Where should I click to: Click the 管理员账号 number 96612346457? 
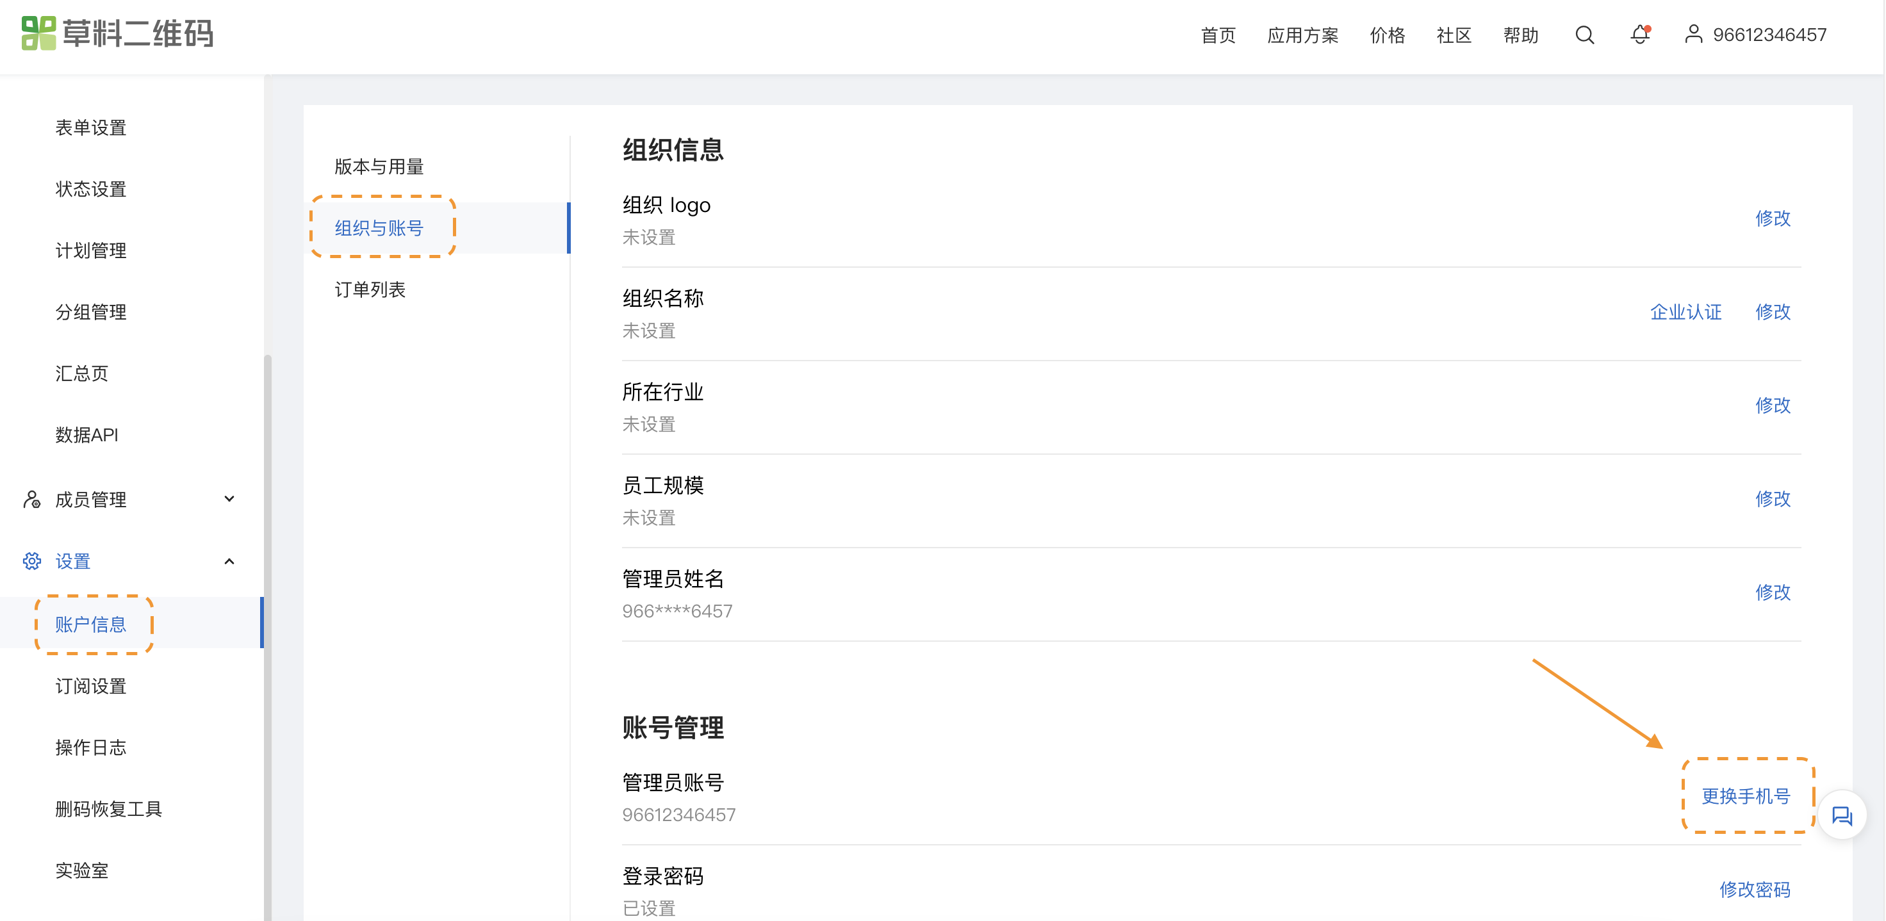point(678,815)
